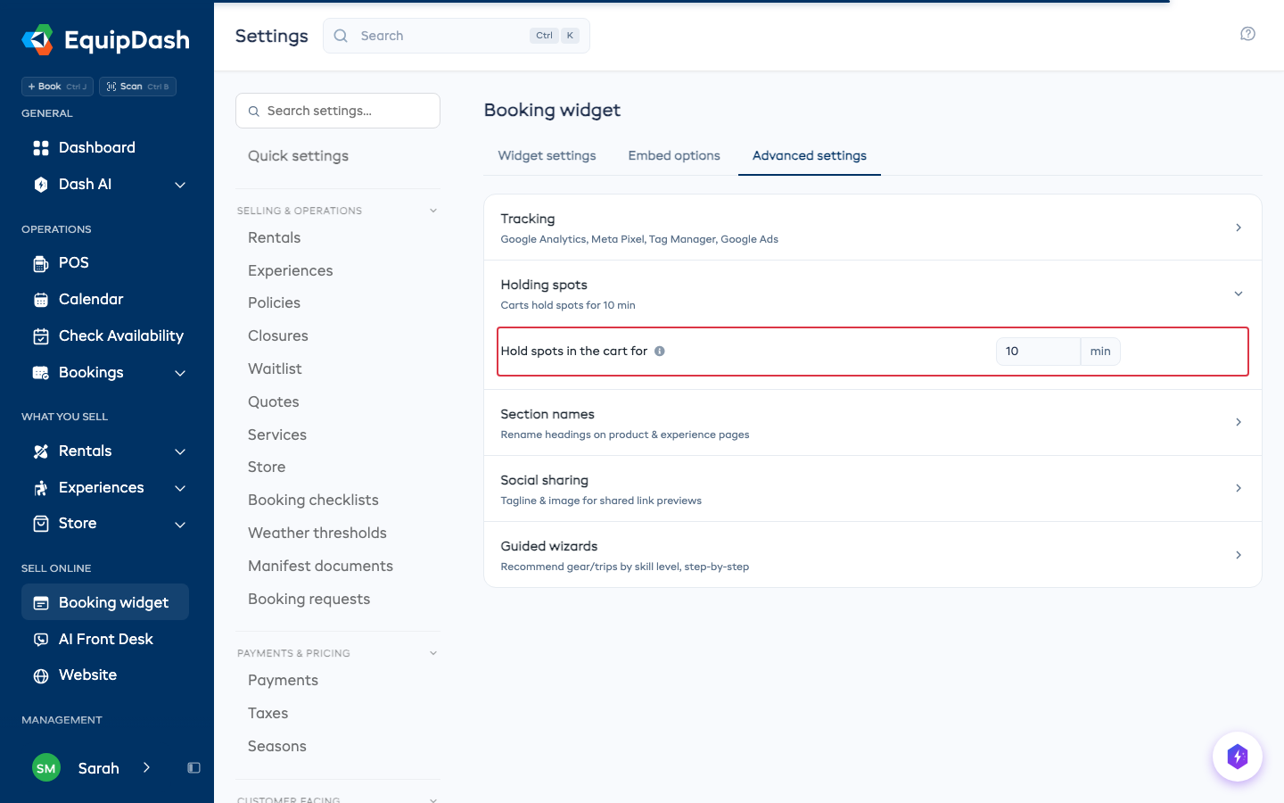Expand Bookings submenu chevron
The image size is (1284, 803).
[x=180, y=373]
